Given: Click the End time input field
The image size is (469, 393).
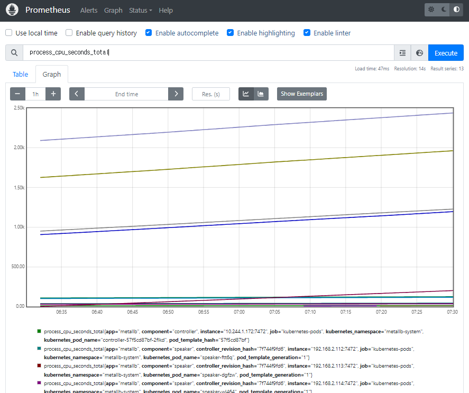Looking at the screenshot, I should coord(126,94).
